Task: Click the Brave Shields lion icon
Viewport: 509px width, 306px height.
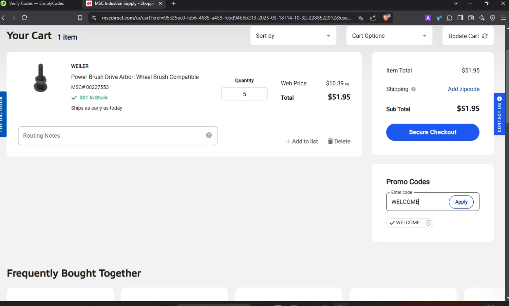Action: (386, 18)
